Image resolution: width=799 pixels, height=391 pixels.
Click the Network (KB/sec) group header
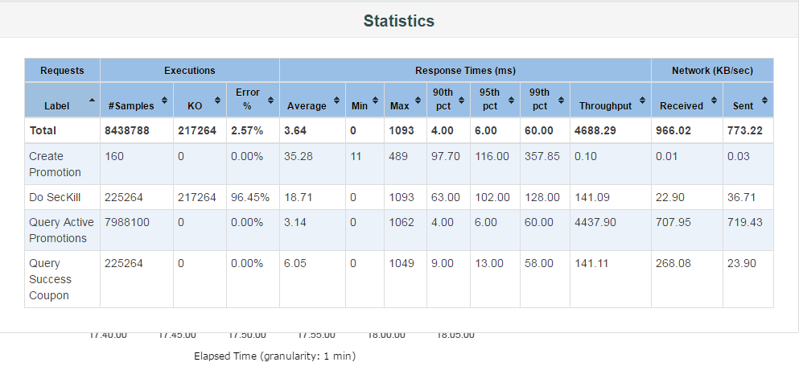tap(712, 70)
